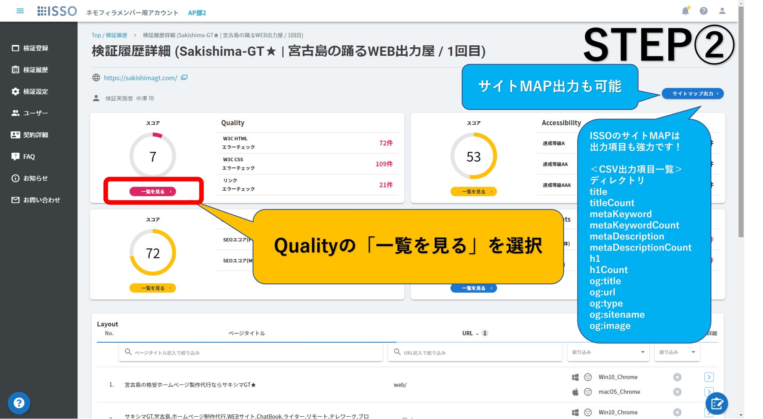This screenshot has height=419, width=763.
Task: Click the No. column header
Action: tap(109, 333)
